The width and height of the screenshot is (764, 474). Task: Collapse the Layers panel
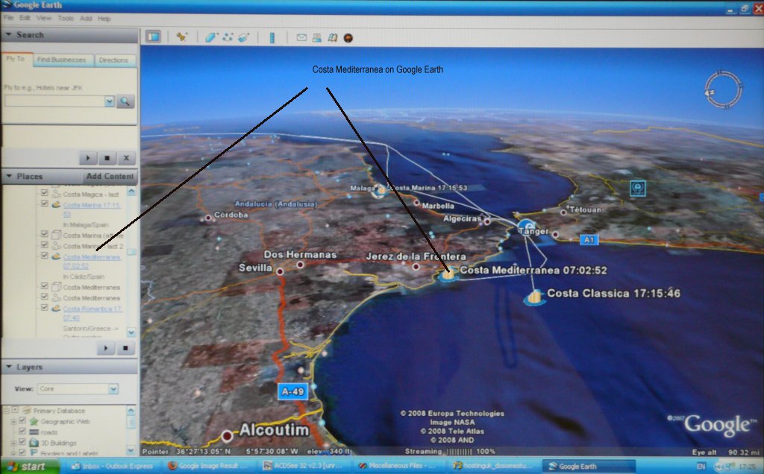8,367
